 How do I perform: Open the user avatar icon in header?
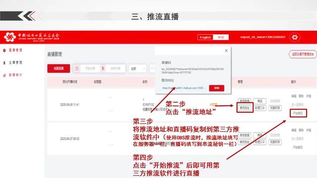point(295,37)
